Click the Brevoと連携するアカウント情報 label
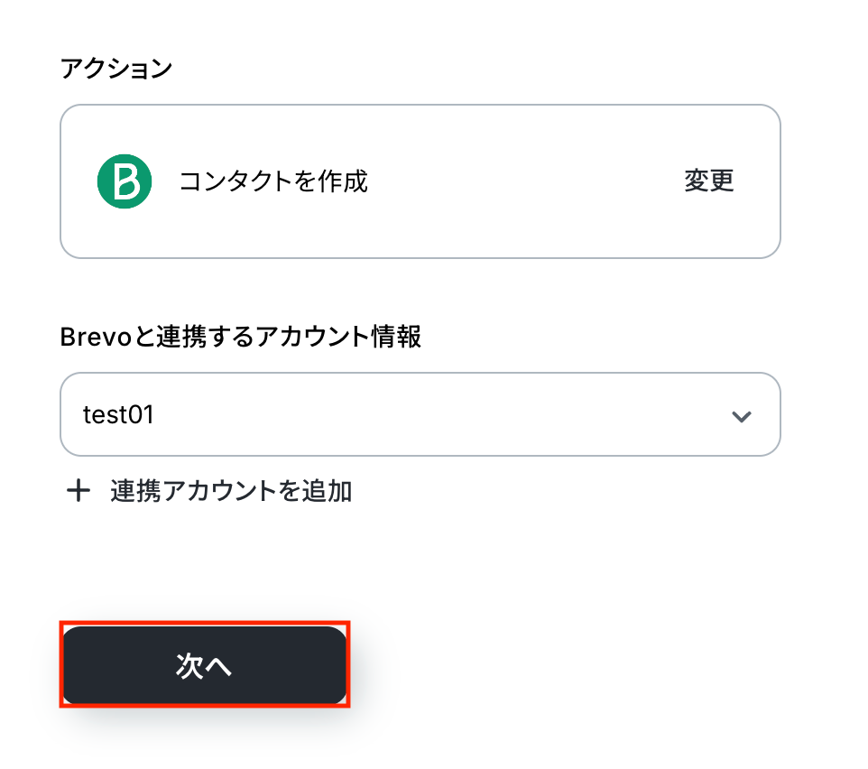The image size is (868, 769). coord(240,337)
